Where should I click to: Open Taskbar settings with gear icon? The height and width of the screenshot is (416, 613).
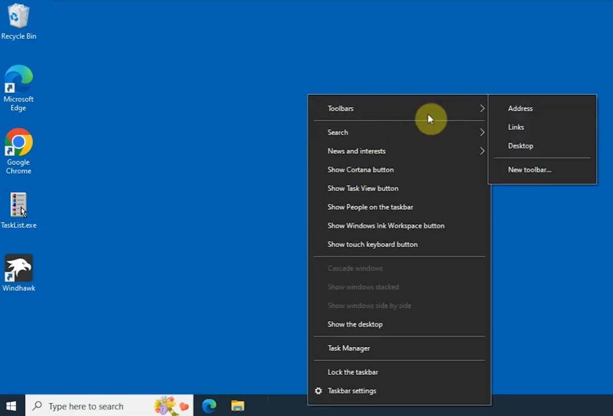352,391
